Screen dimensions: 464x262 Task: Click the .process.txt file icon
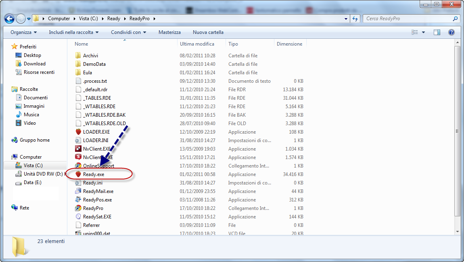[x=78, y=81]
